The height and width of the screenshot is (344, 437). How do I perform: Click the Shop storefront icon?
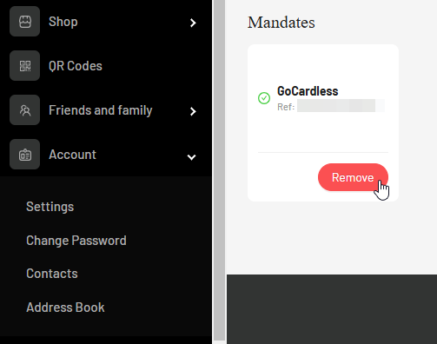(x=25, y=22)
